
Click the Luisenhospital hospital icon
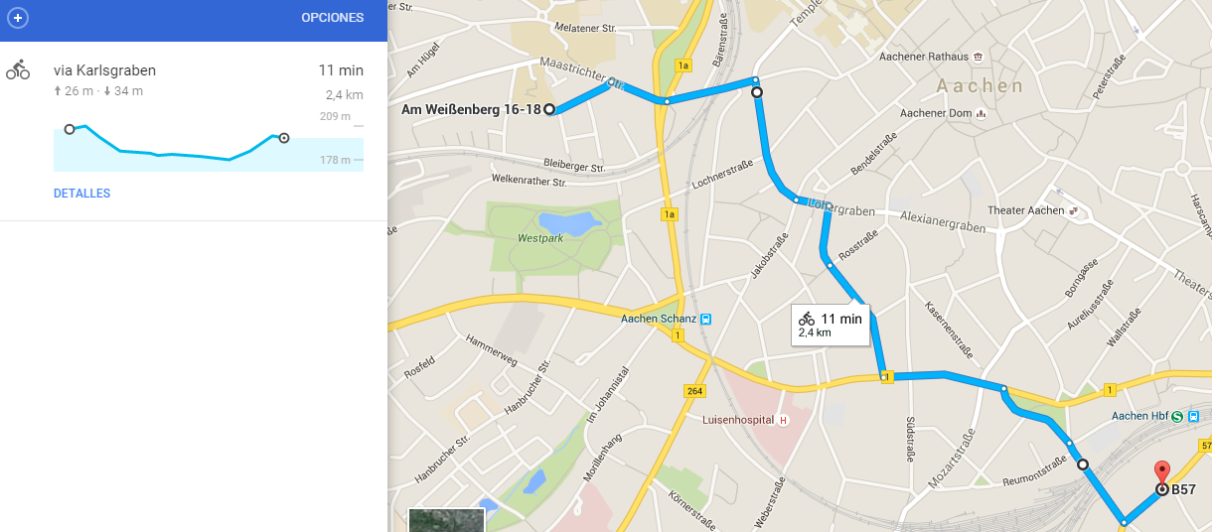(x=783, y=420)
